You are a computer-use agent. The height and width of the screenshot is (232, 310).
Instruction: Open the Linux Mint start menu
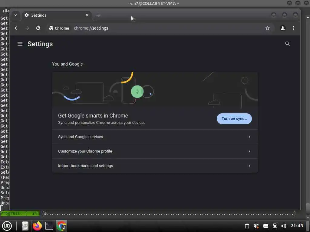7,226
